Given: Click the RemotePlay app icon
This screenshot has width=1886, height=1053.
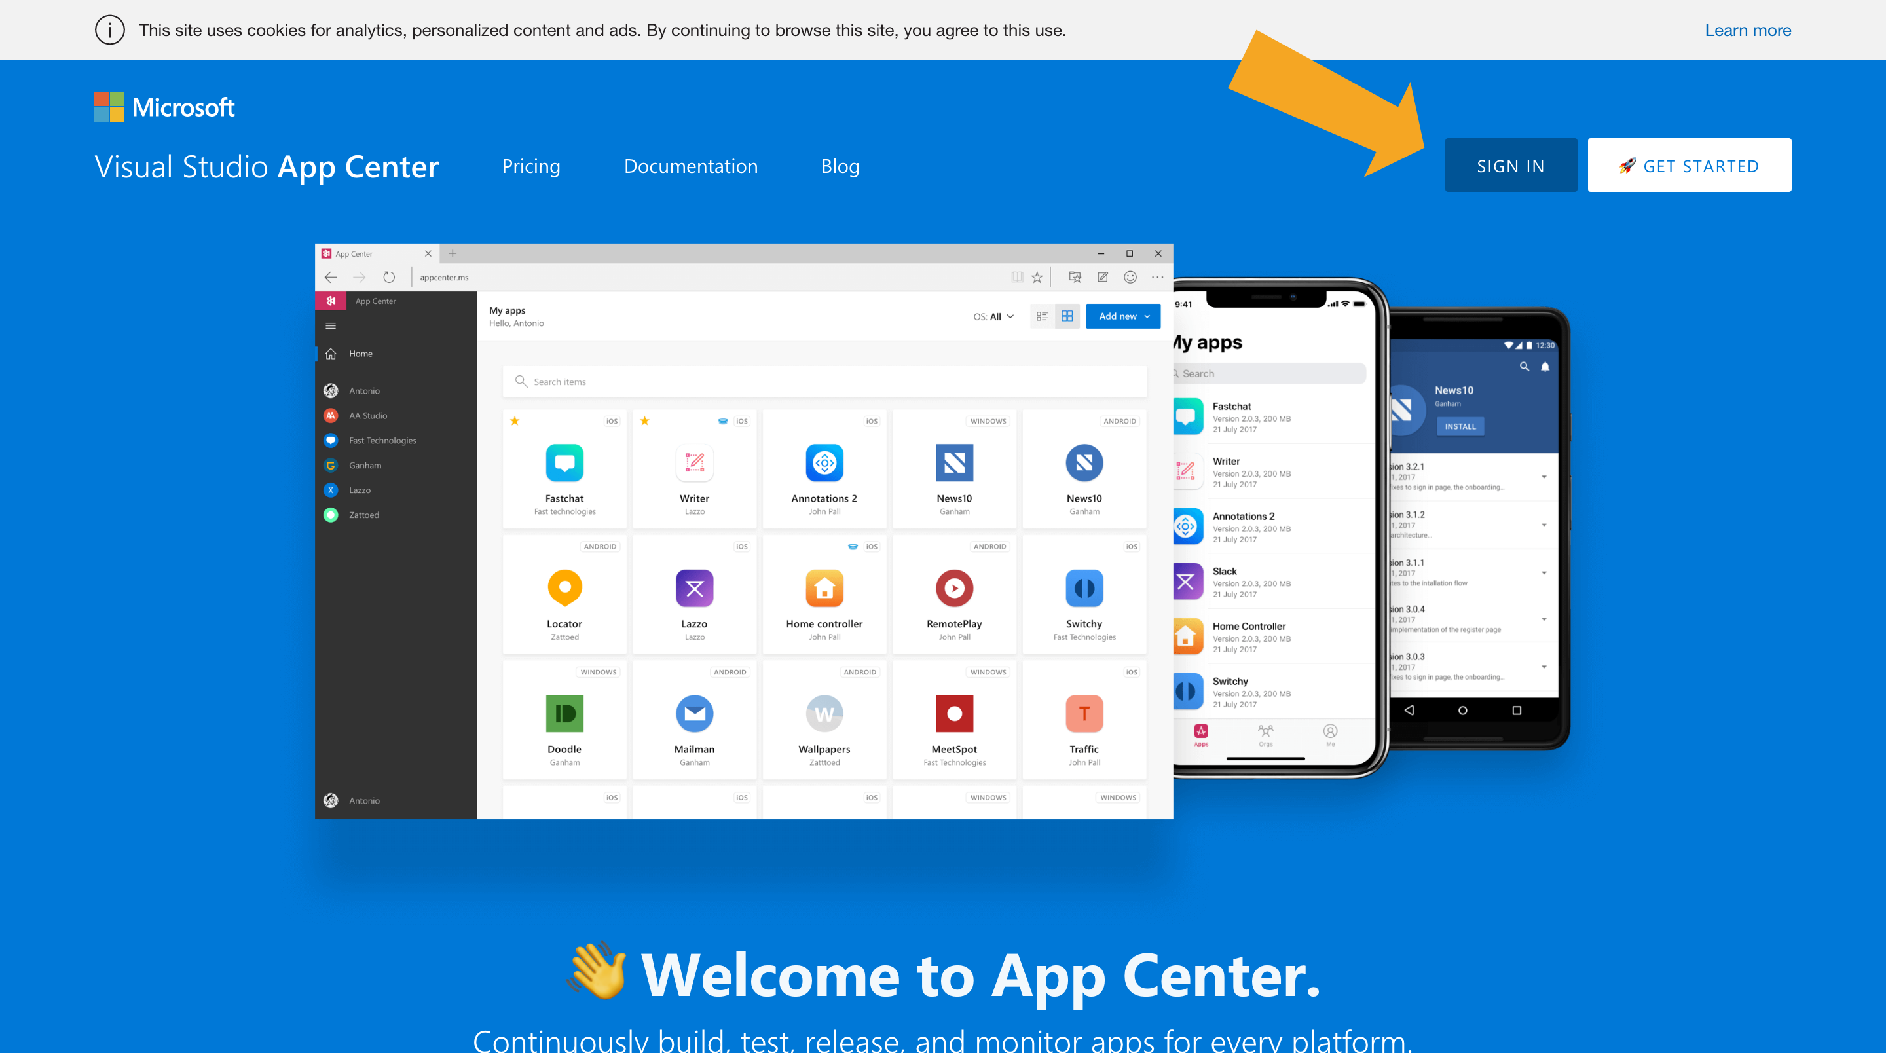Looking at the screenshot, I should pos(953,588).
